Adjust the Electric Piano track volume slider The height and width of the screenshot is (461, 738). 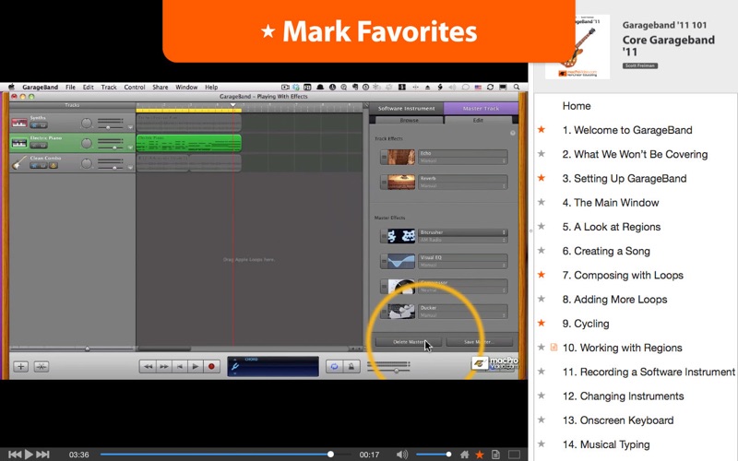pos(110,148)
